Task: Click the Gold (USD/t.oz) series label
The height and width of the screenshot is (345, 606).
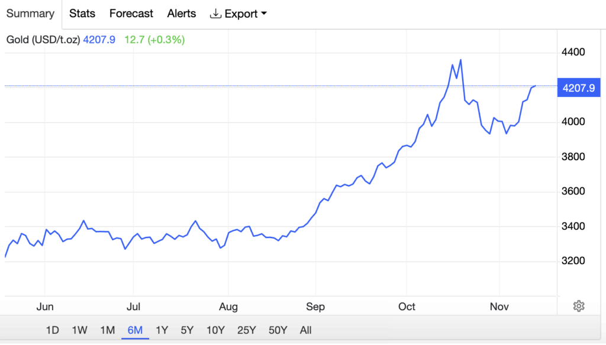Action: 43,40
